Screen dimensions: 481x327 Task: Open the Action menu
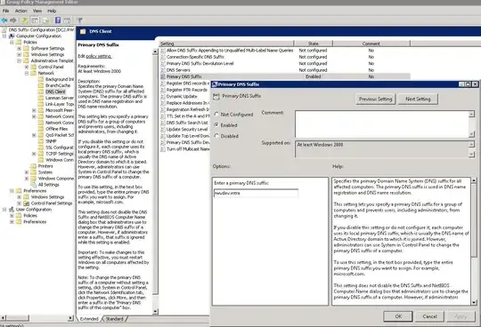[20, 11]
